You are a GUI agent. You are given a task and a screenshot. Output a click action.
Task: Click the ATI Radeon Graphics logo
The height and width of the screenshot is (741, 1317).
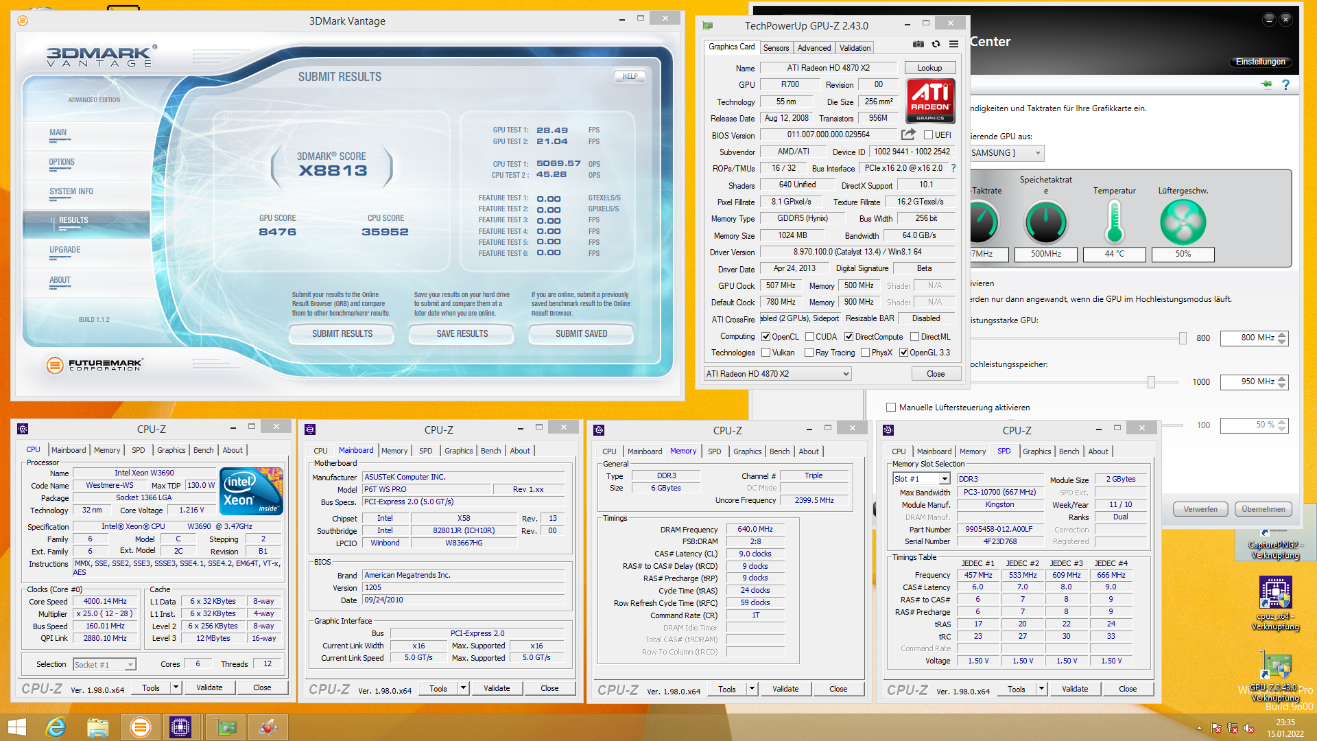click(x=930, y=101)
